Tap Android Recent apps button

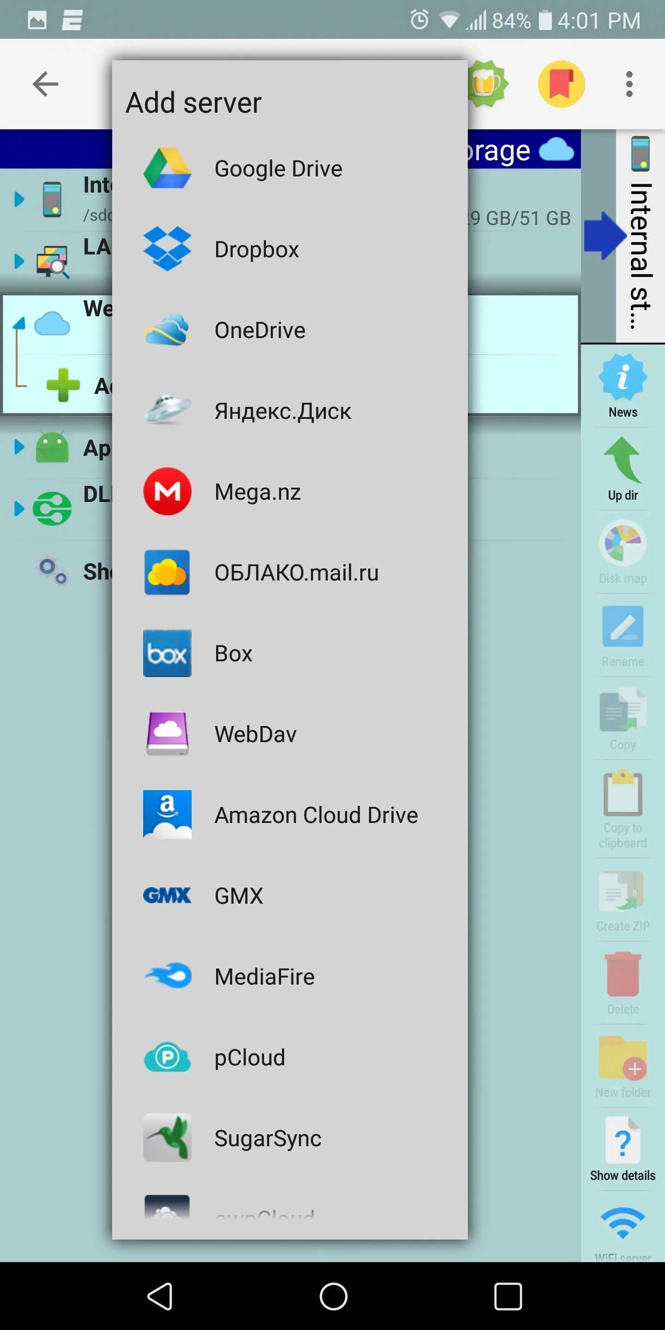tap(508, 1296)
